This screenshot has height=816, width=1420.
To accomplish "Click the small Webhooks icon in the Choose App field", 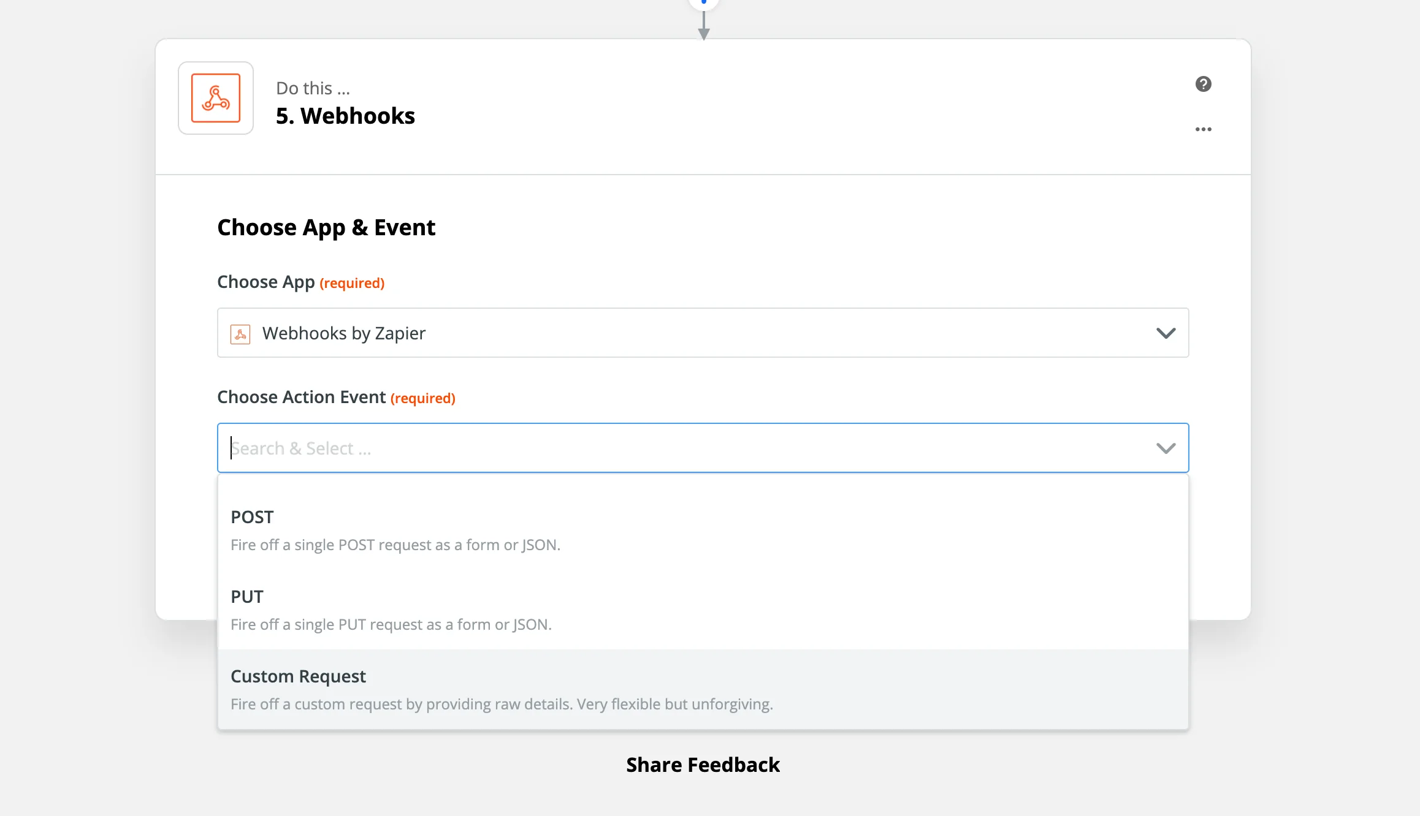I will point(240,334).
